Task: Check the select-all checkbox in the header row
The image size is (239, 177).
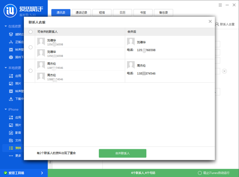Action: (30, 32)
